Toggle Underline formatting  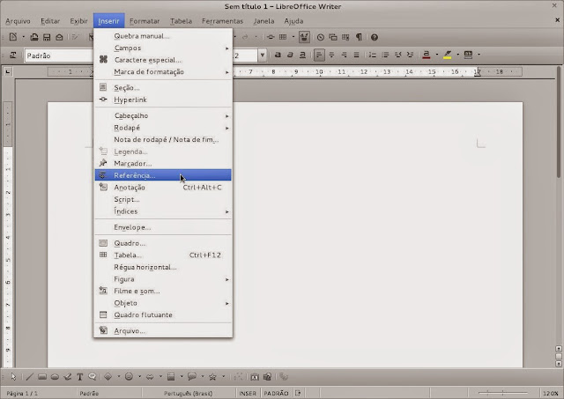pyautogui.click(x=302, y=55)
